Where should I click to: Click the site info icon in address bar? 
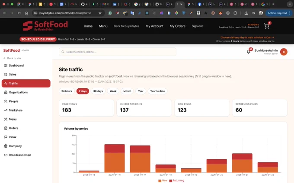(35, 13)
